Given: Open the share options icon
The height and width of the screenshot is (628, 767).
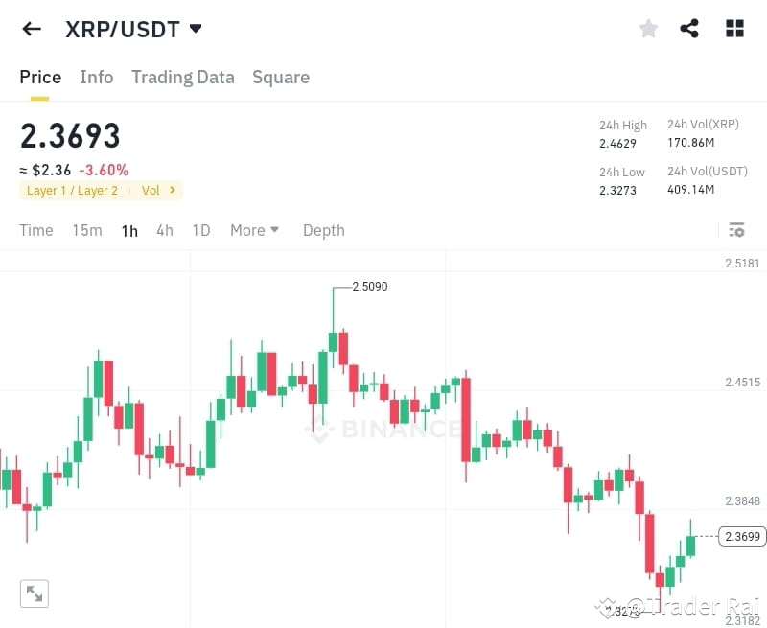Looking at the screenshot, I should pyautogui.click(x=690, y=29).
